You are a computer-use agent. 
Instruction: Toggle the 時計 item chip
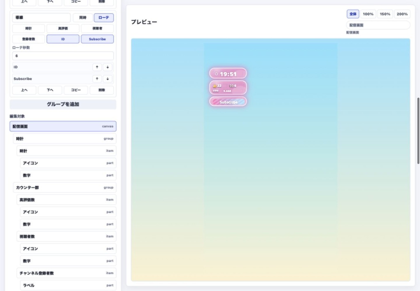28,28
